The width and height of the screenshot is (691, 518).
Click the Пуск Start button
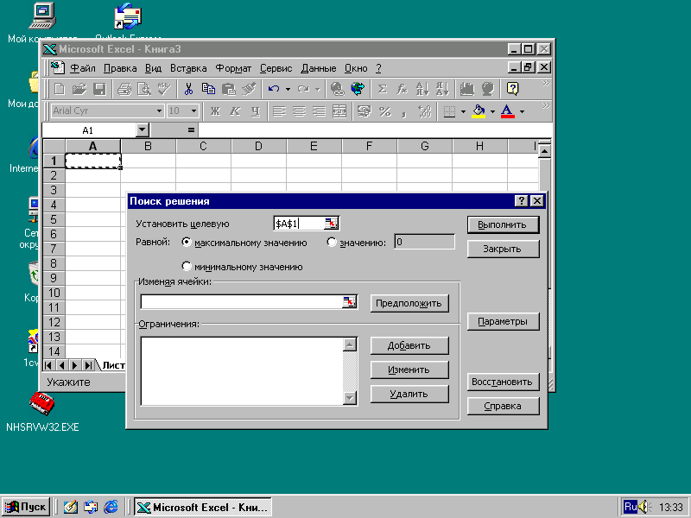(x=26, y=507)
